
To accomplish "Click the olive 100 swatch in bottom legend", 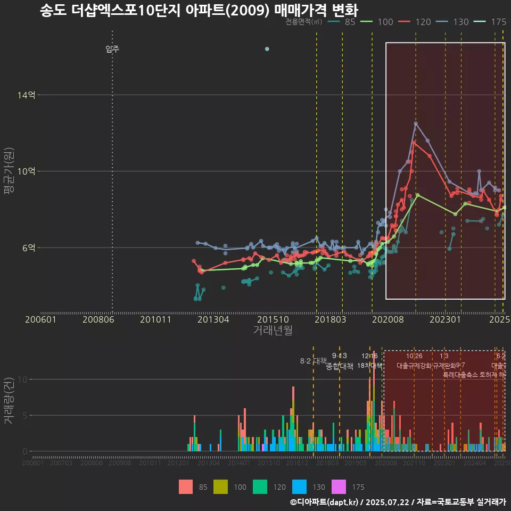I will click(x=220, y=487).
